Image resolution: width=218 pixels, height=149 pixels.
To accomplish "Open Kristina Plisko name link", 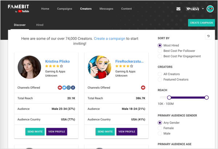I will pyautogui.click(x=57, y=61).
